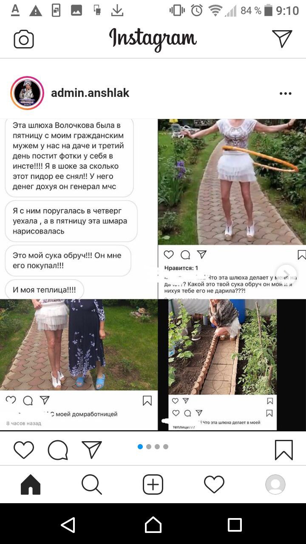Open Android recent apps square button

pos(235,525)
